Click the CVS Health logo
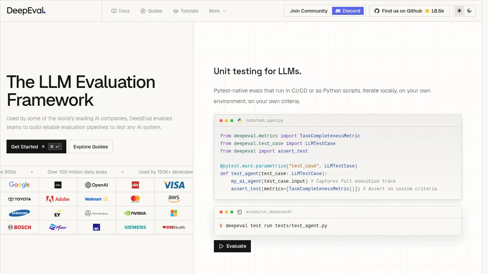The width and height of the screenshot is (488, 274). click(174, 227)
